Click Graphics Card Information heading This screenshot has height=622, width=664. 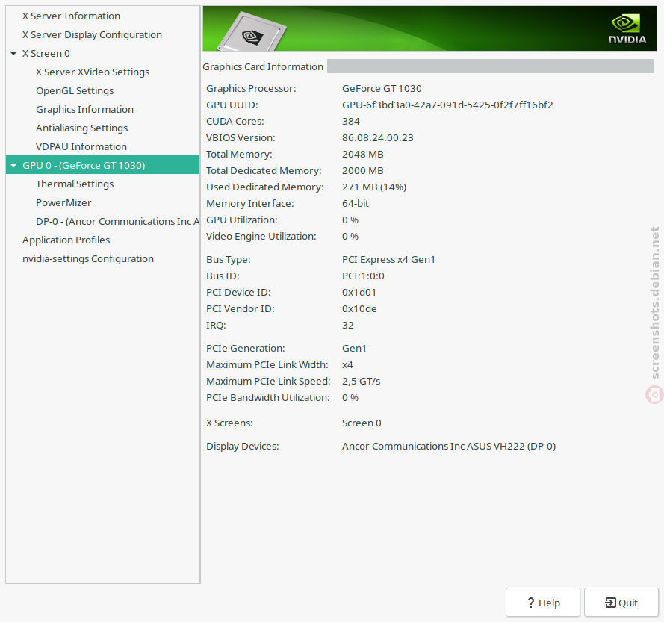click(263, 67)
